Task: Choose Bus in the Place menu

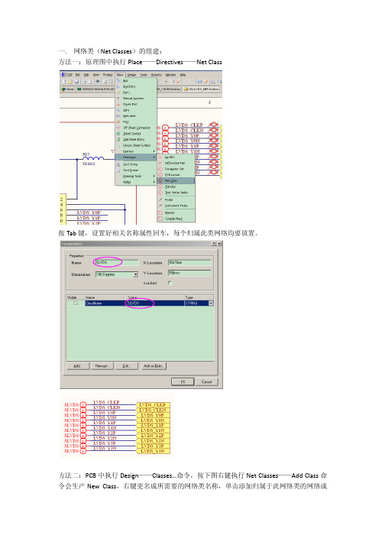Action: coord(136,80)
